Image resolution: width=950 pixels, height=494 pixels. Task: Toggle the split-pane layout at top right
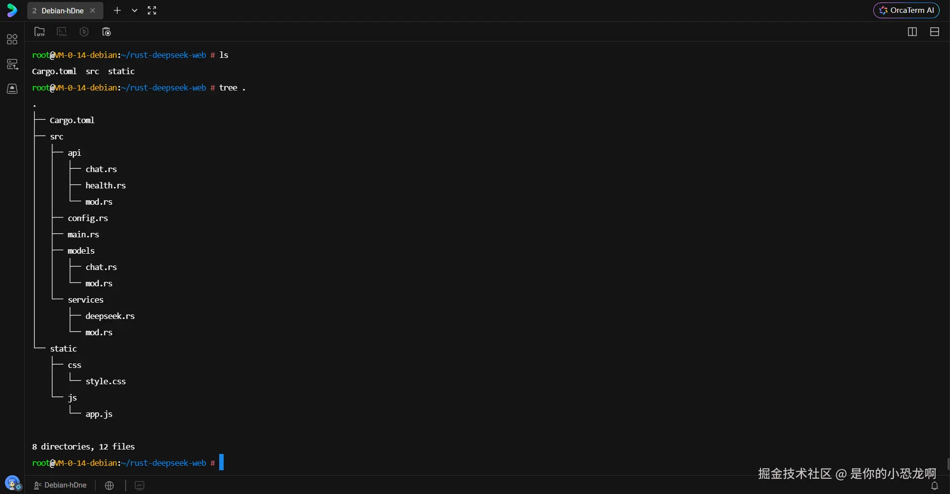912,32
